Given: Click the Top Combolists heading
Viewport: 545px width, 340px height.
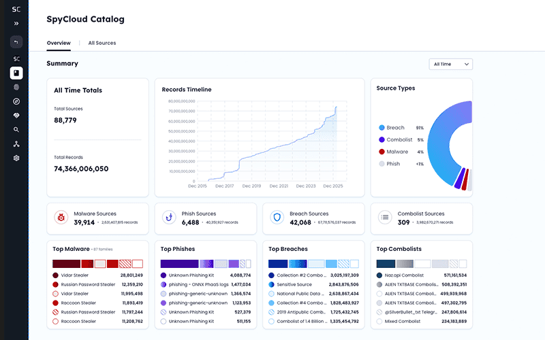Looking at the screenshot, I should 399,249.
